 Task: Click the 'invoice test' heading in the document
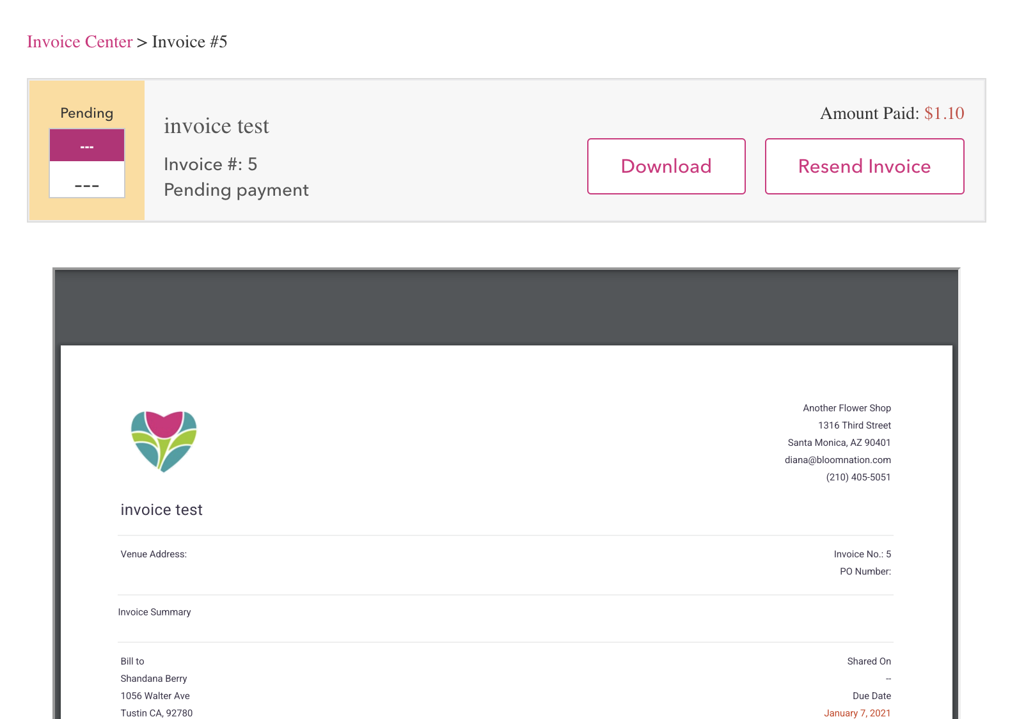click(161, 510)
